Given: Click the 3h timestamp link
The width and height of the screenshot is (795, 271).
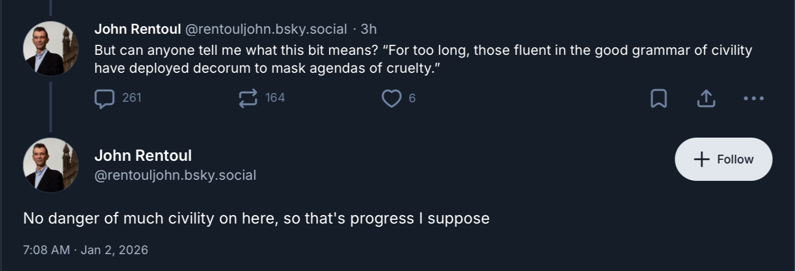Looking at the screenshot, I should click(x=368, y=30).
